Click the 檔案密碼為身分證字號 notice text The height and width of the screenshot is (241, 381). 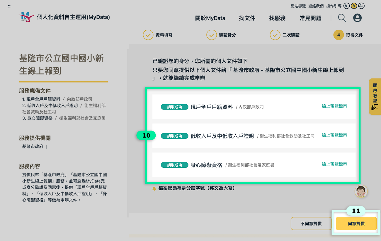point(197,188)
